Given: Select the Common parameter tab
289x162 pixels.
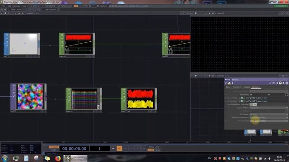Looking at the screenshot, I should 256,87.
